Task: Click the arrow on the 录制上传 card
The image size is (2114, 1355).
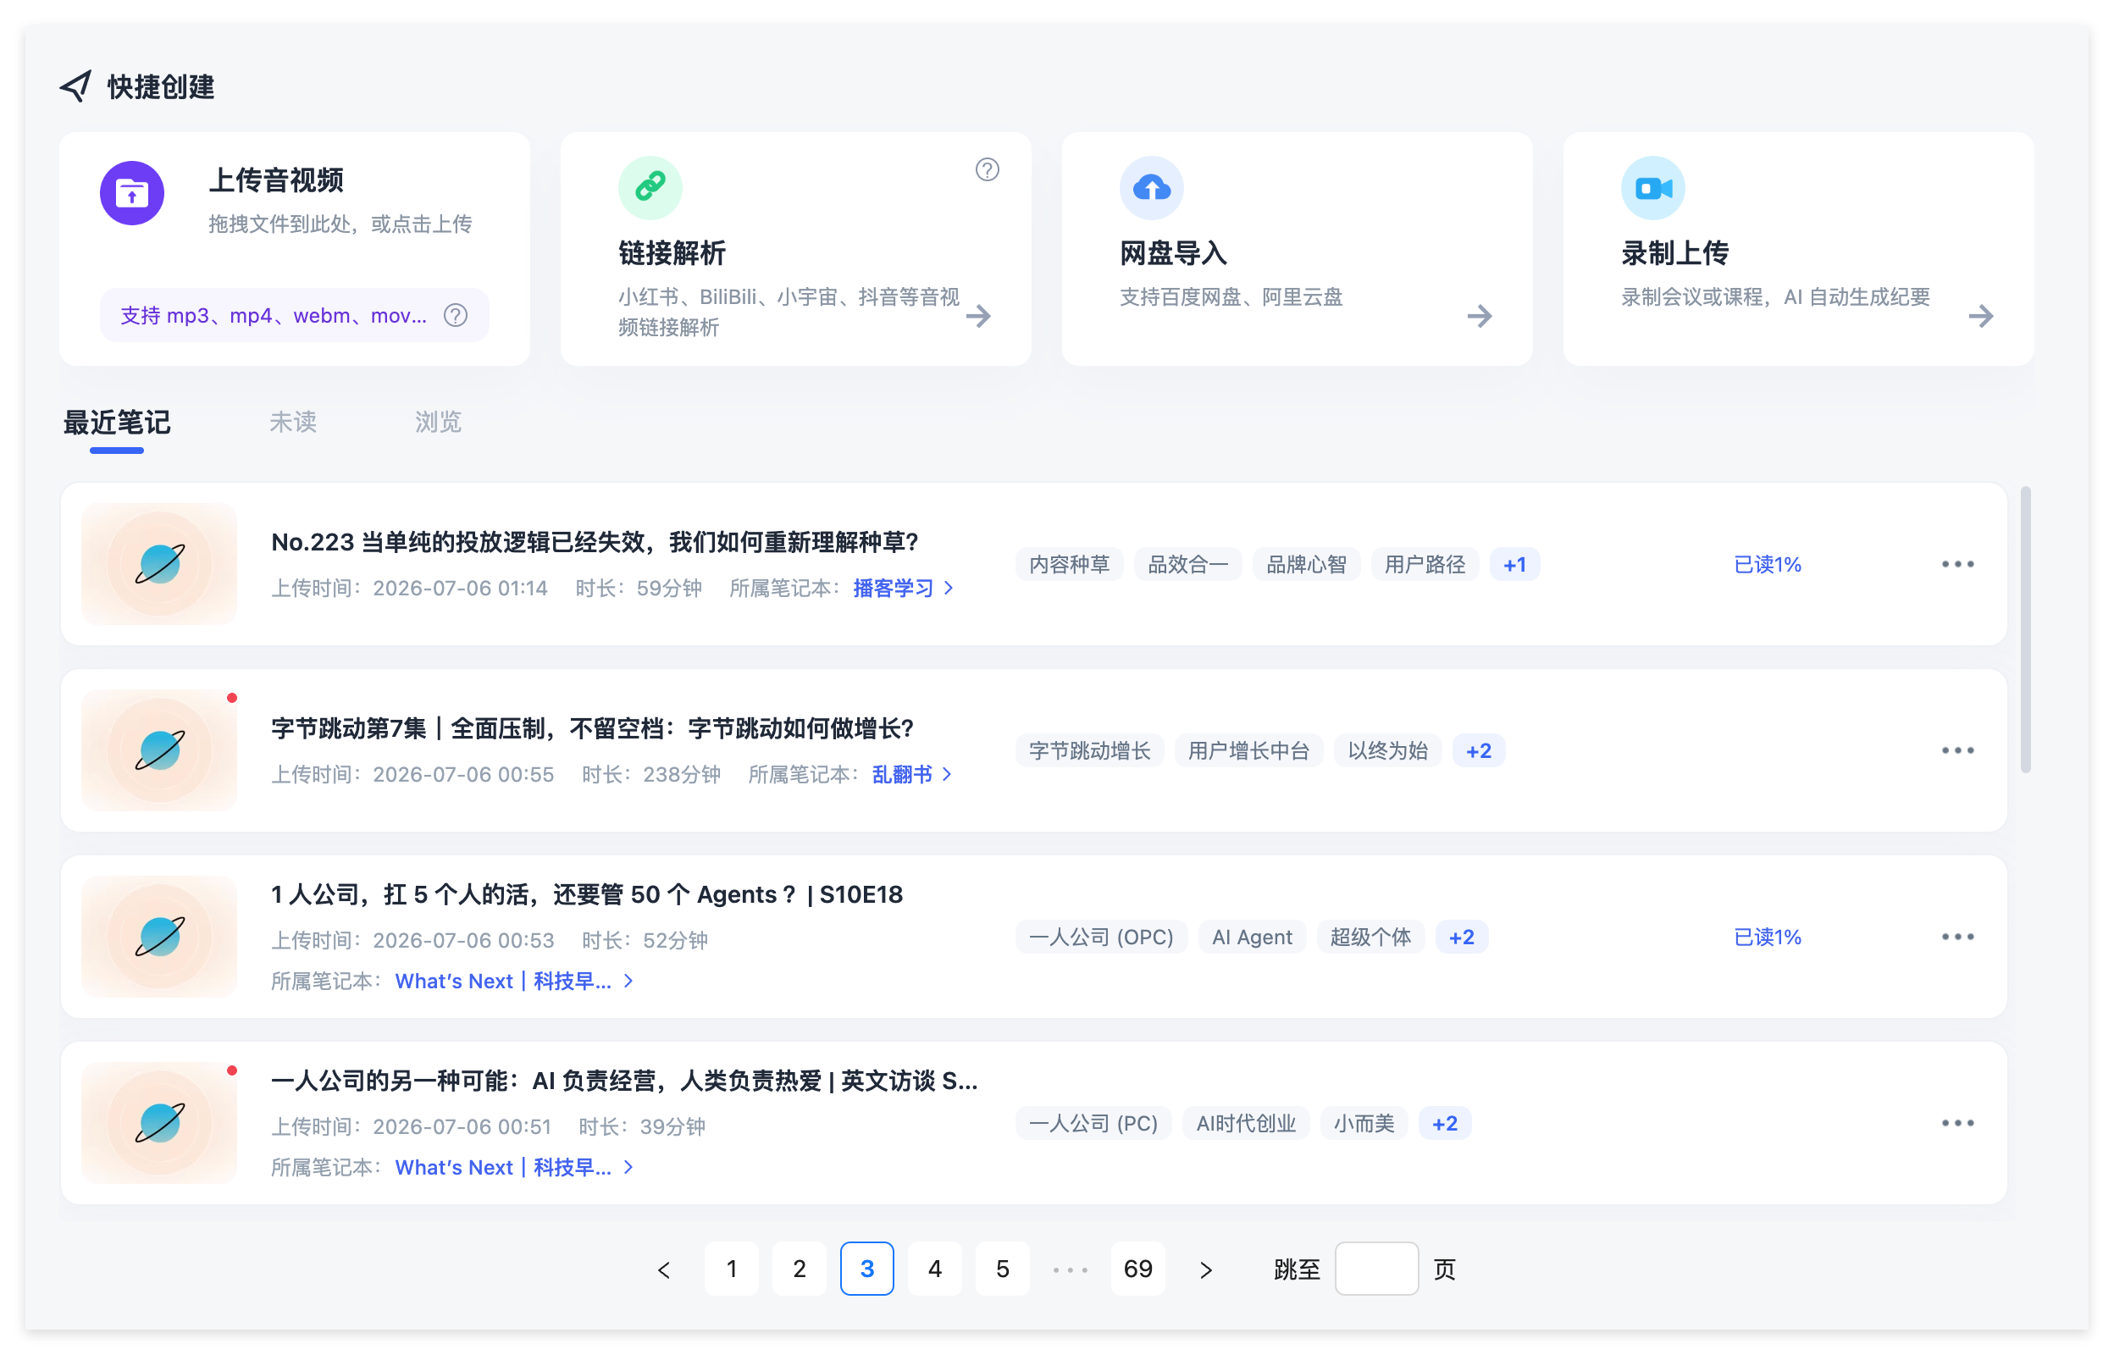Action: pyautogui.click(x=1981, y=316)
